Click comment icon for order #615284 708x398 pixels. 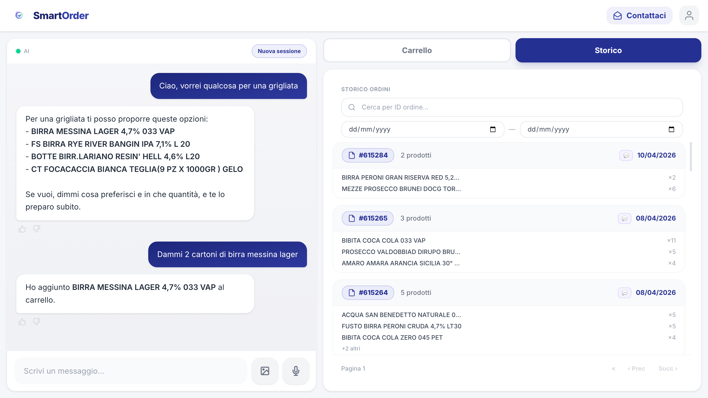tap(626, 155)
